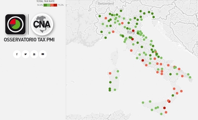Open the YouTube channel icon
Image resolution: width=198 pixels, height=120 pixels.
34,54
